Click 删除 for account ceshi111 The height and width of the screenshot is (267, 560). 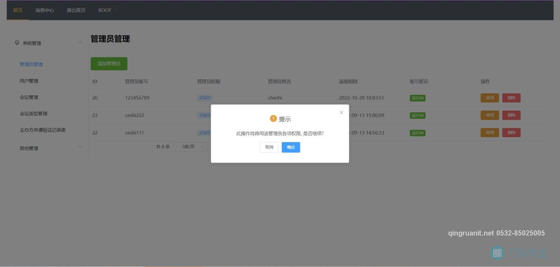coord(511,133)
